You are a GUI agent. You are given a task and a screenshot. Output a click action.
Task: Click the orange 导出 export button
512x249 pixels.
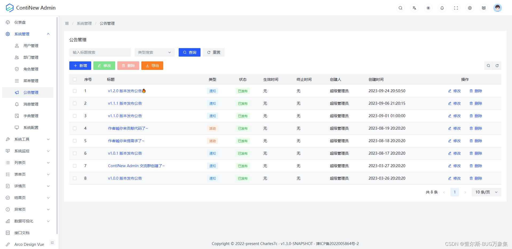[x=152, y=66]
